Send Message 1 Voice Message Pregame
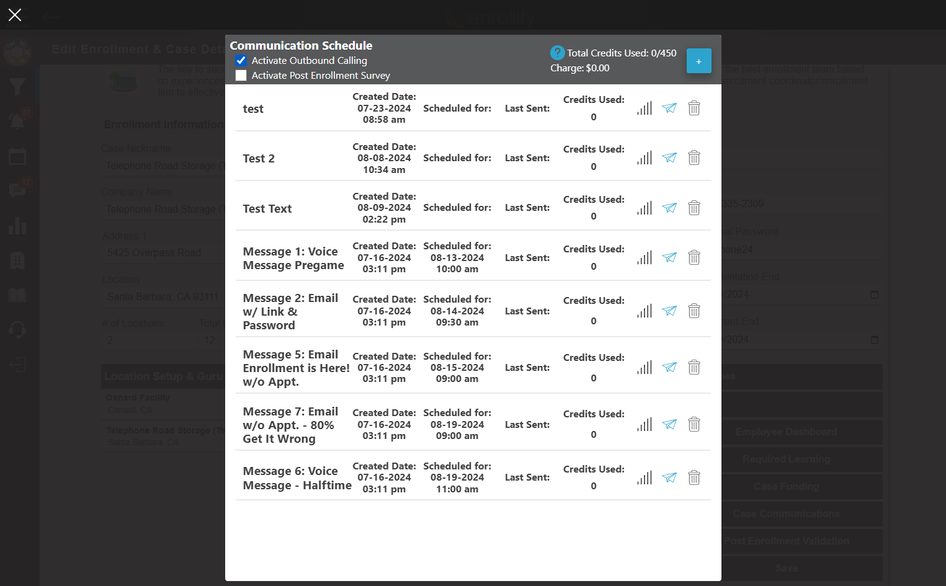Viewport: 946px width, 586px height. click(669, 257)
